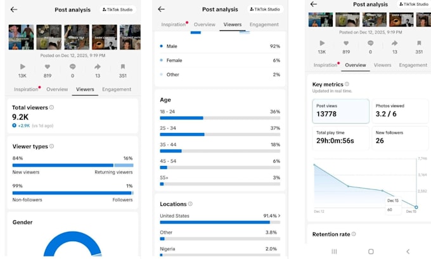This screenshot has height=259, width=431.
Task: Switch to Engagement tab in right panel
Action: pos(413,65)
